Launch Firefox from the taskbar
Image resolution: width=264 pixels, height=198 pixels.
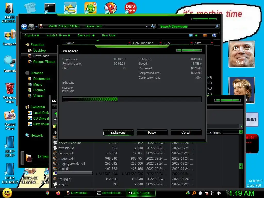pos(58,193)
